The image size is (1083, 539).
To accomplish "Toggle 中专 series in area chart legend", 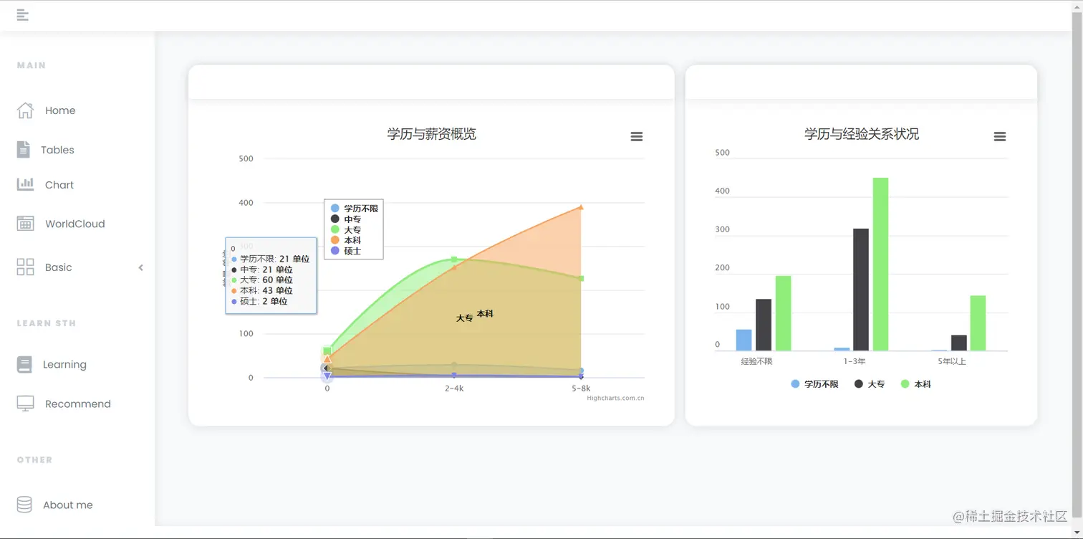I will click(346, 219).
